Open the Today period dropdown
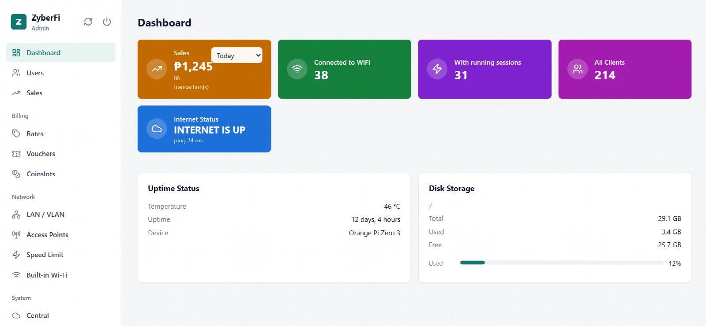 [237, 56]
